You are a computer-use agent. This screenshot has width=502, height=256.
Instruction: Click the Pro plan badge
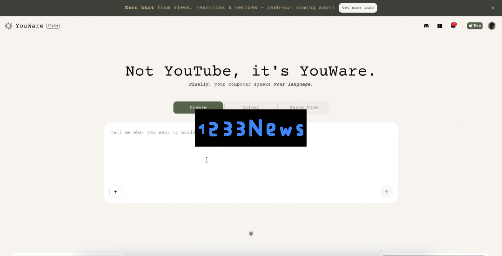[x=475, y=26]
